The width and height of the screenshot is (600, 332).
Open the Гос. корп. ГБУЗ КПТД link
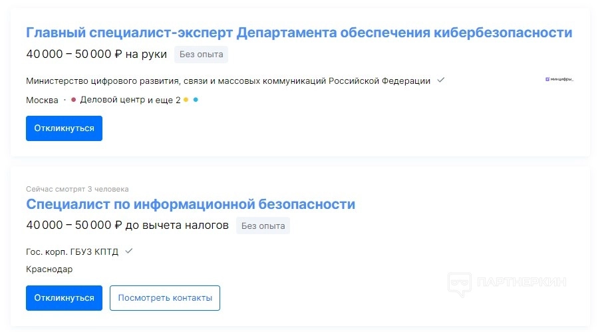73,251
